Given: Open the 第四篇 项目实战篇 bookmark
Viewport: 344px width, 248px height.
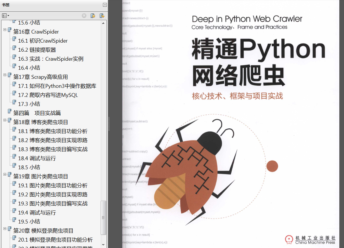Looking at the screenshot, I should (x=37, y=113).
